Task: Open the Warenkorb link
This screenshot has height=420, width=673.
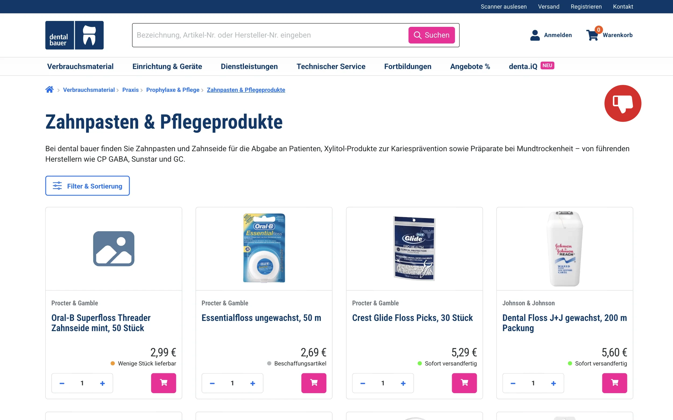Action: (618, 35)
